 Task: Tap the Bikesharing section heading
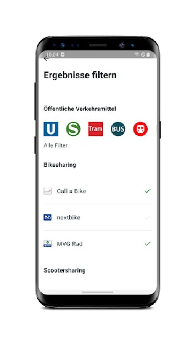click(60, 165)
